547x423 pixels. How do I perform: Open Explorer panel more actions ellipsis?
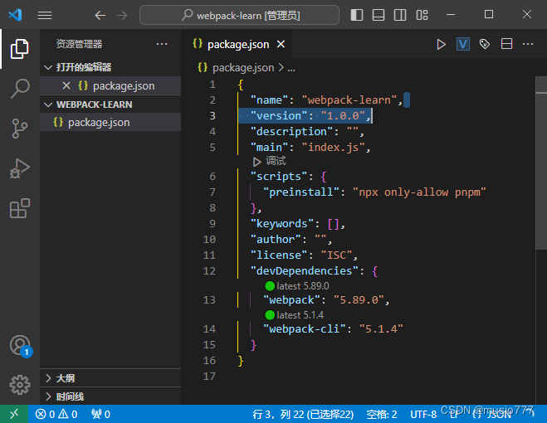tap(162, 44)
